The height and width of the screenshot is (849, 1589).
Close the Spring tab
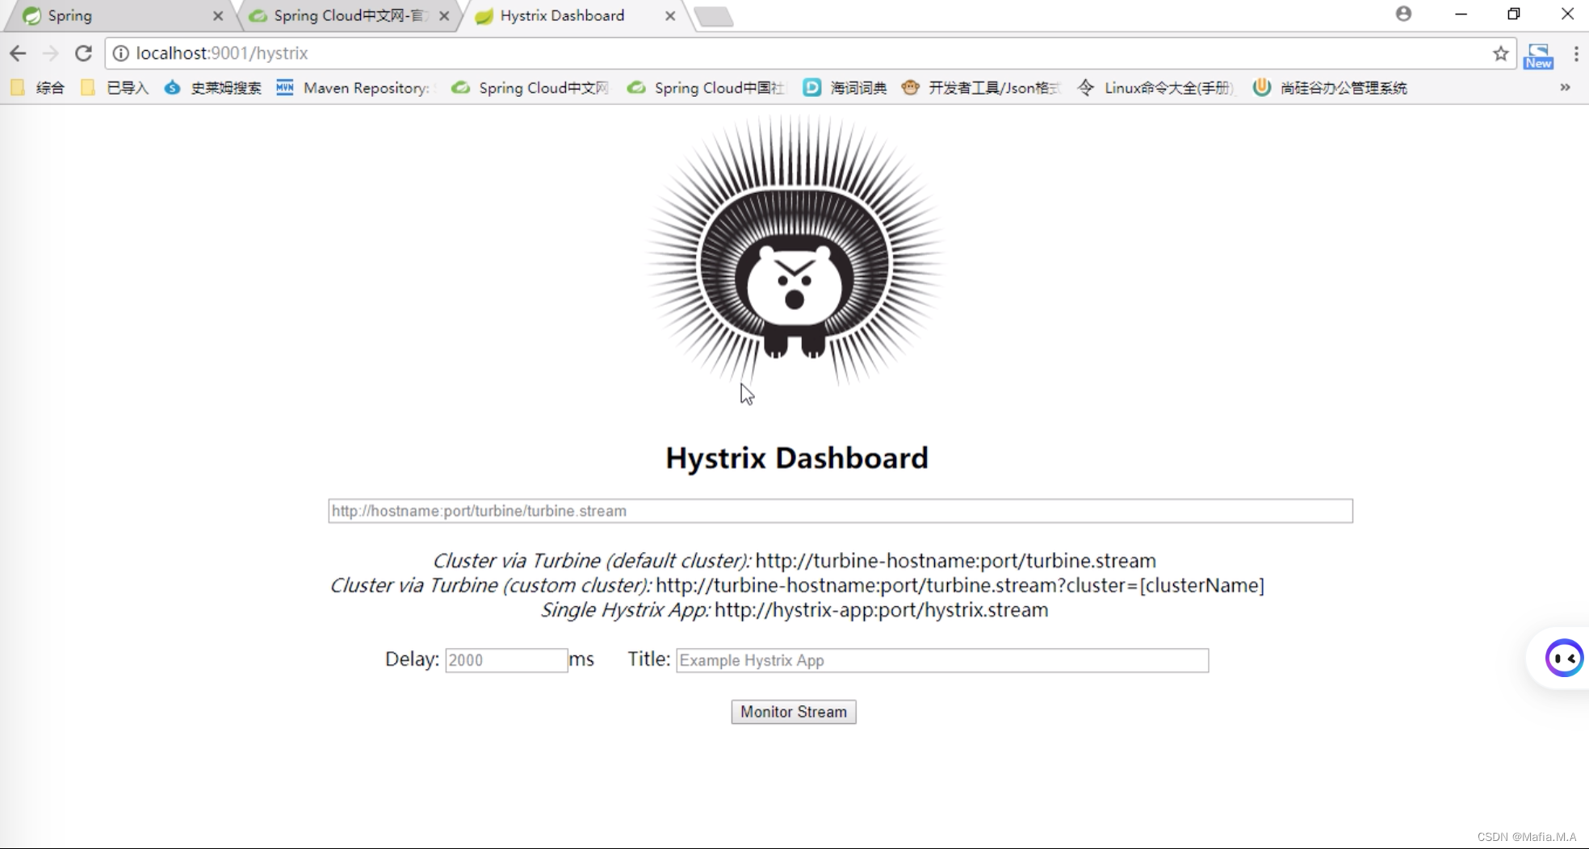218,15
